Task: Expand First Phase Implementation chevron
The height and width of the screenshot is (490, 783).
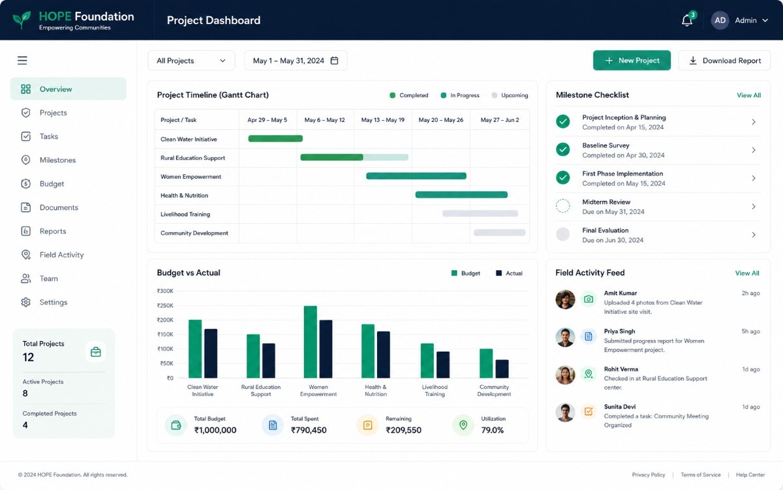Action: coord(754,178)
